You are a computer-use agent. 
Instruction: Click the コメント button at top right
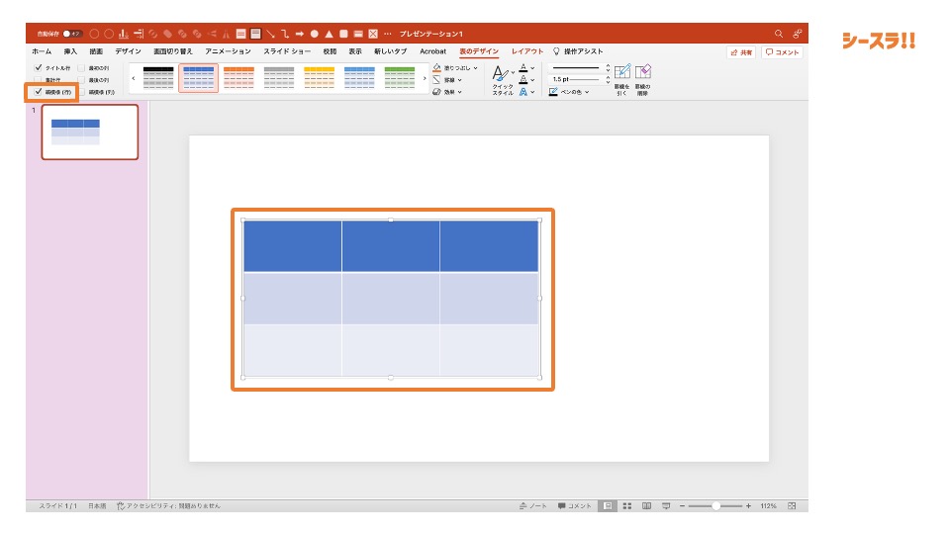[782, 52]
